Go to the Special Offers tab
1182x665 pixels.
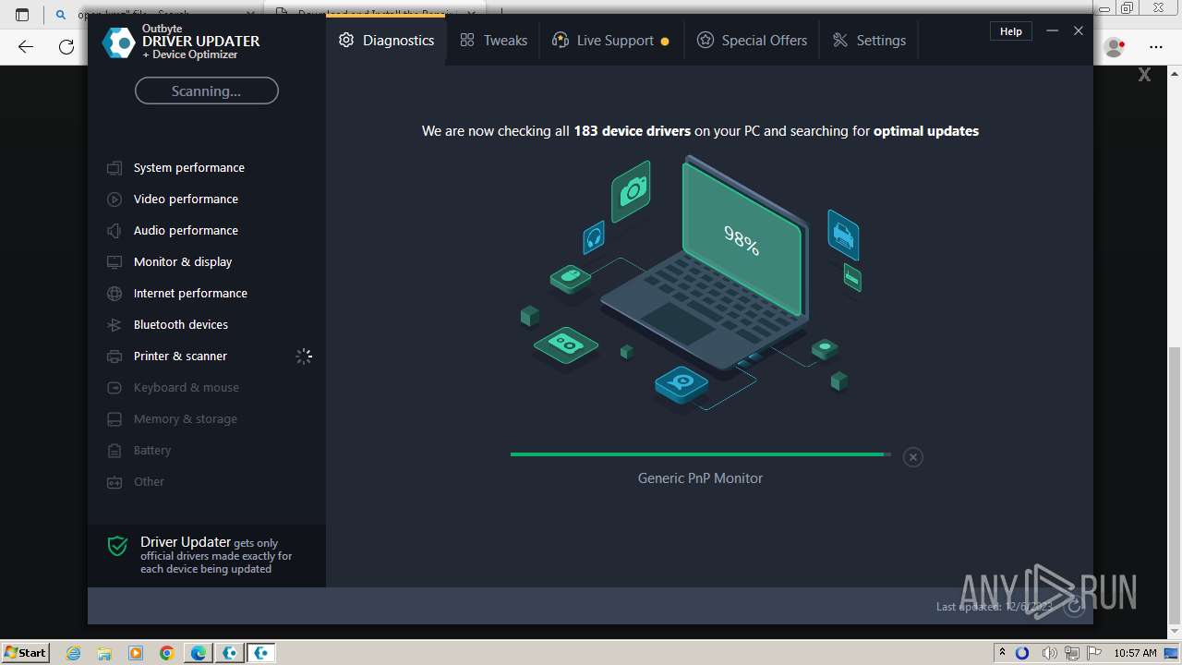click(752, 41)
